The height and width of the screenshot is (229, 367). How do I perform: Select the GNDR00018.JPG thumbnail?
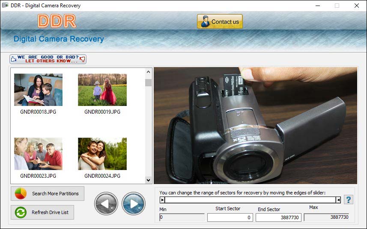click(x=38, y=90)
